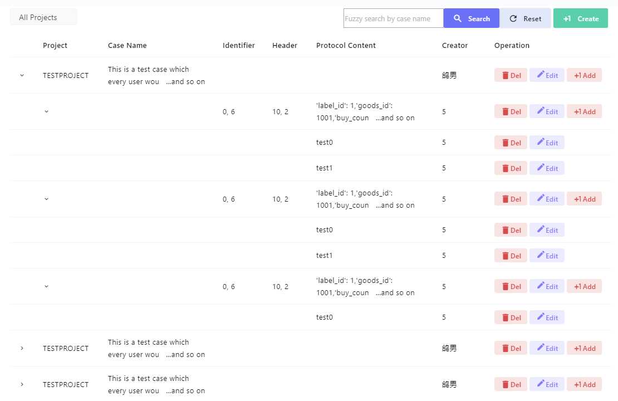
Task: Click the test1 cell in the second protocol group
Action: (325, 256)
